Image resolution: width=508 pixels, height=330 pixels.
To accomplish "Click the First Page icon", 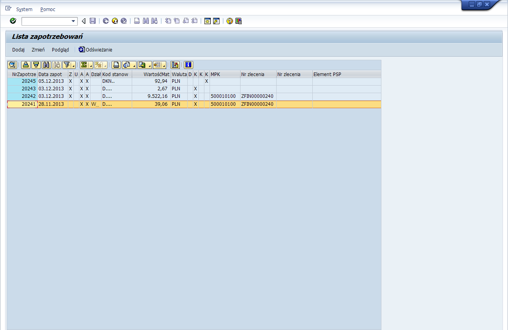I will [x=168, y=21].
